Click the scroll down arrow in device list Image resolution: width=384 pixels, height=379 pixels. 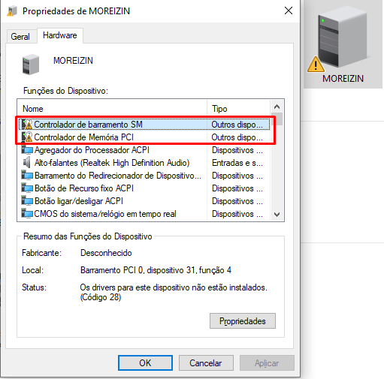tap(277, 215)
